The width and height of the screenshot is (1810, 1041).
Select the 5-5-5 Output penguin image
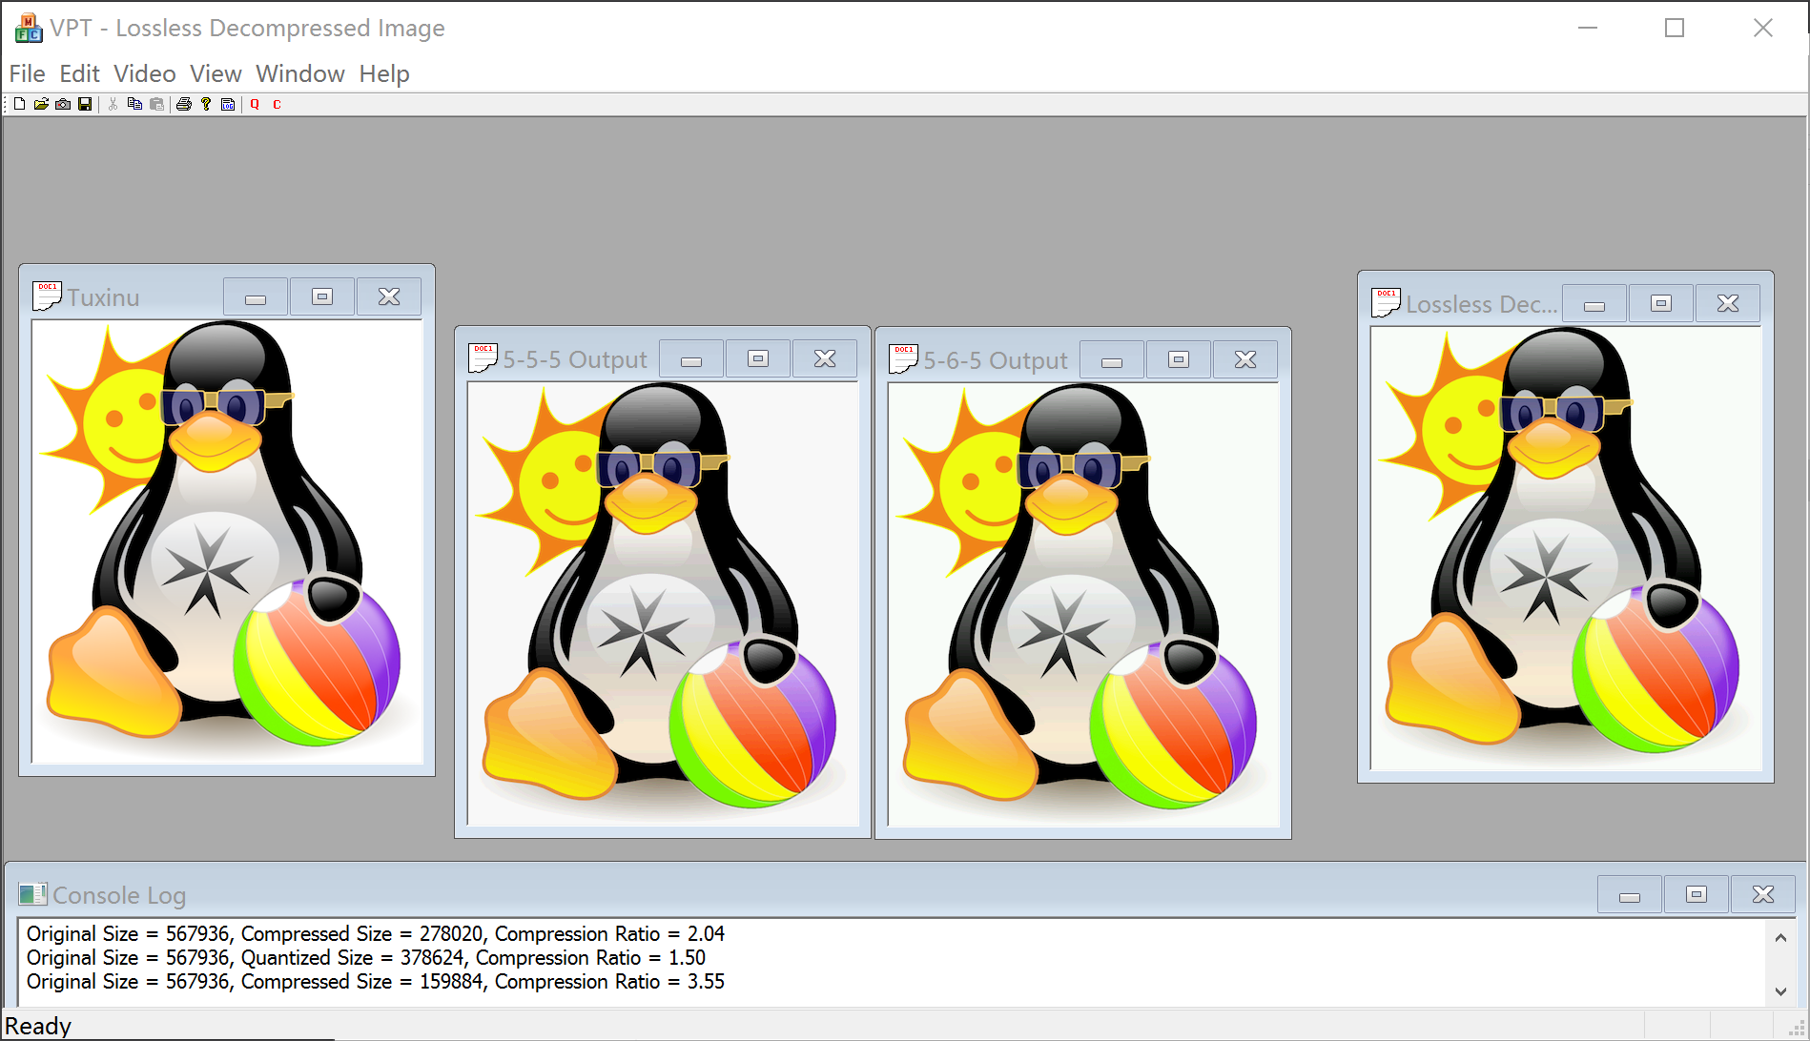click(x=663, y=603)
